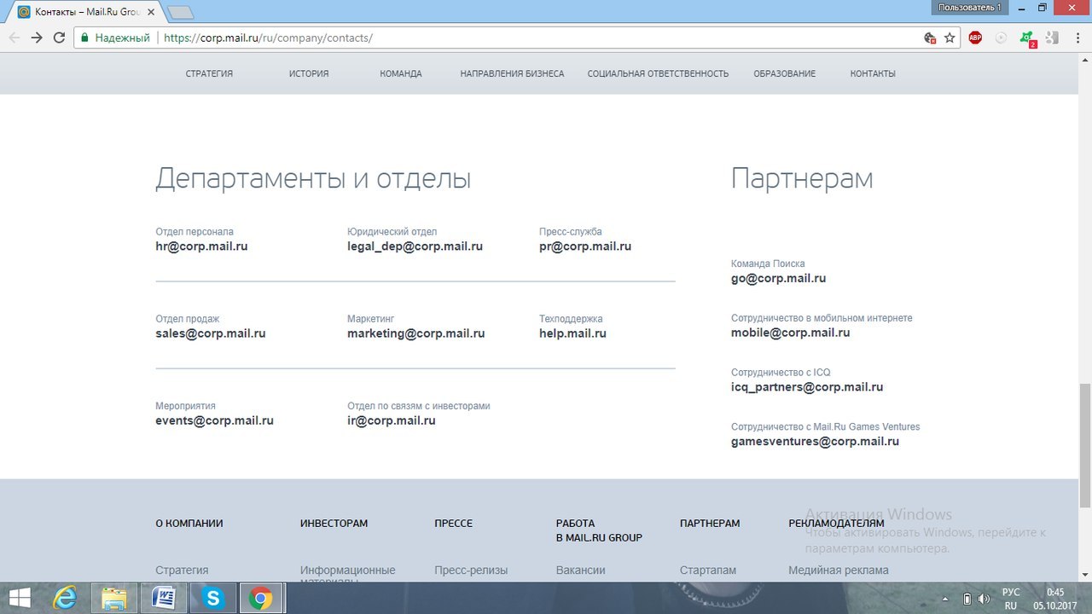
Task: Show hidden system tray icons
Action: pos(944,600)
